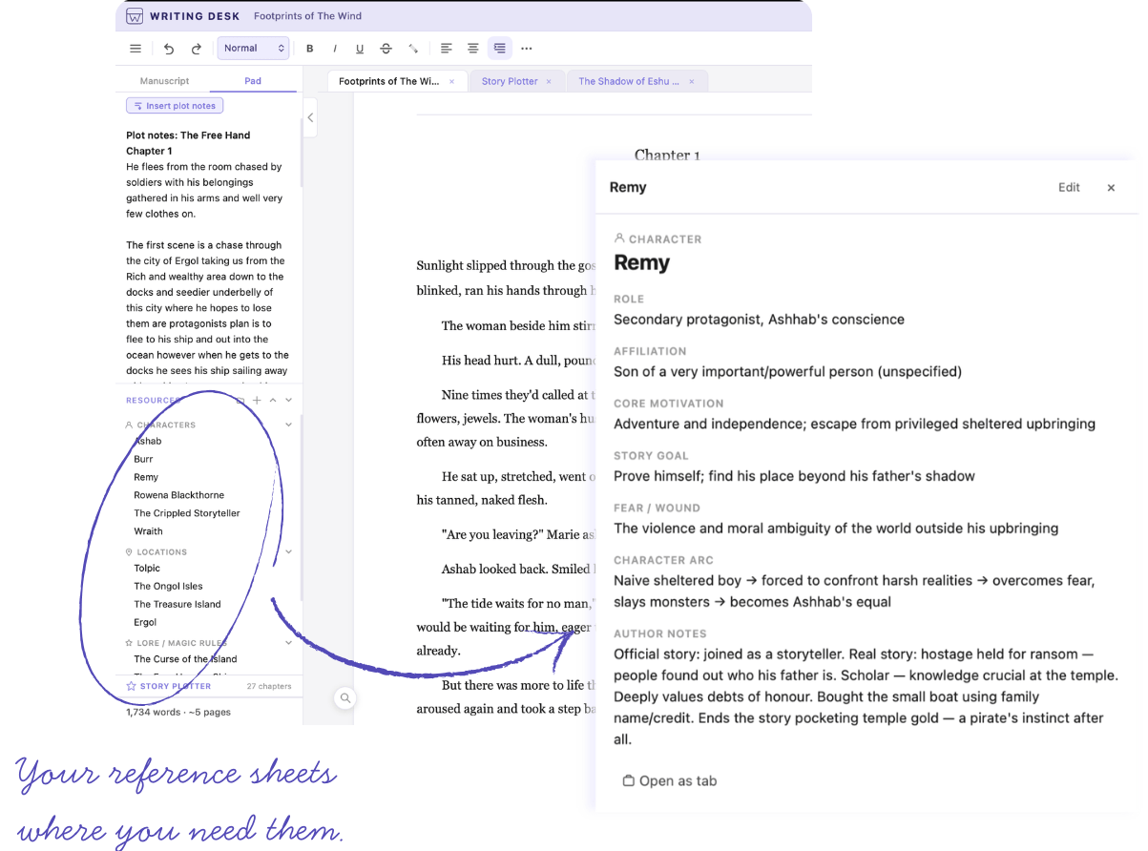
Task: Close the Remy character panel
Action: (1111, 188)
